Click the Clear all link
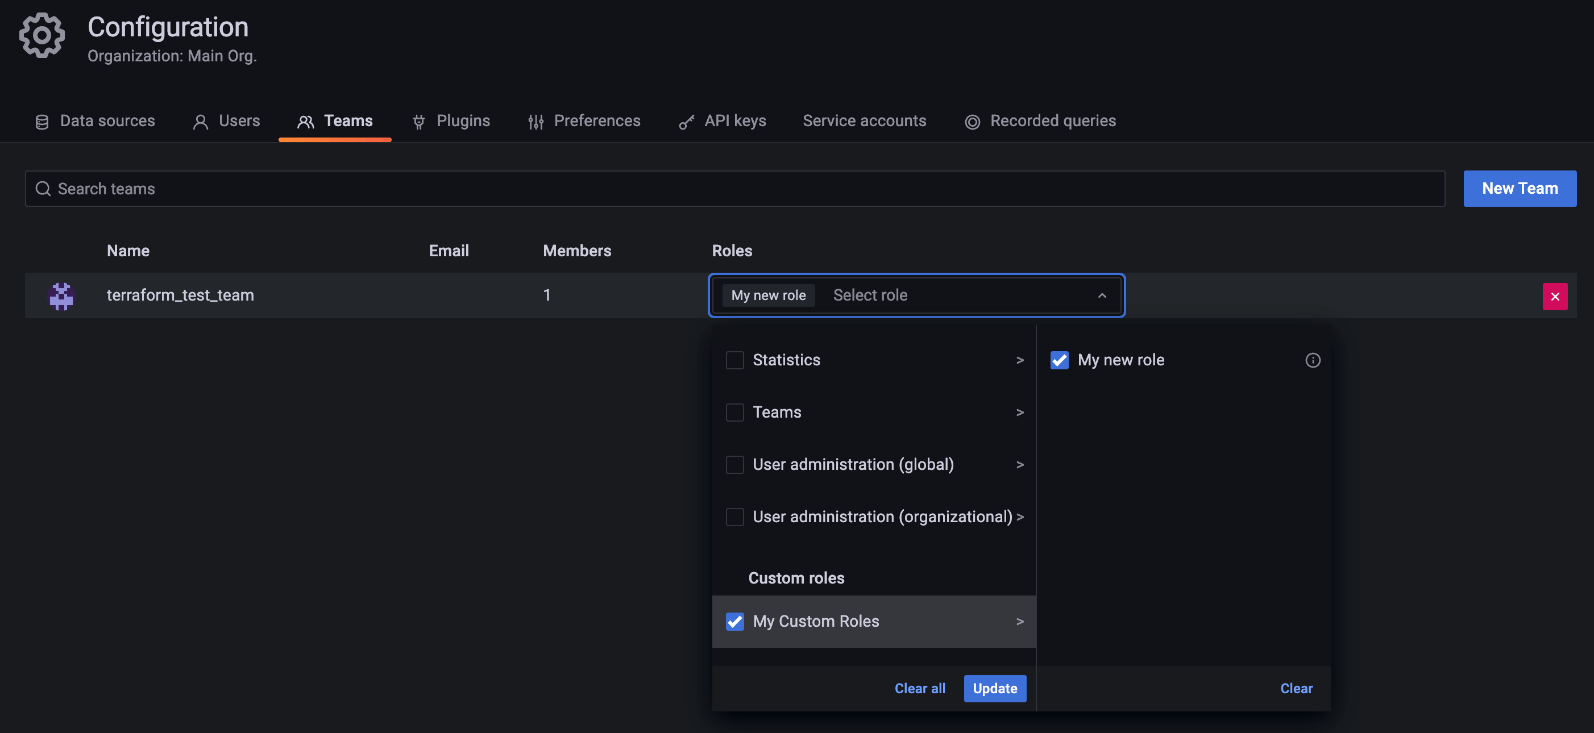The height and width of the screenshot is (733, 1594). point(920,689)
